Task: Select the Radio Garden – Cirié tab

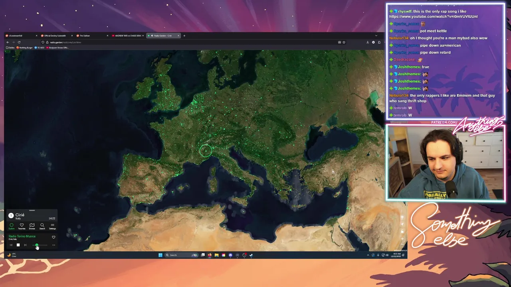Action: point(163,35)
